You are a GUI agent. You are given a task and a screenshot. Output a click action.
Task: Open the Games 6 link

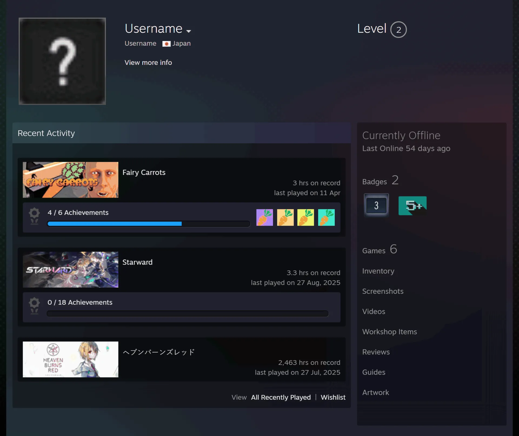(380, 249)
